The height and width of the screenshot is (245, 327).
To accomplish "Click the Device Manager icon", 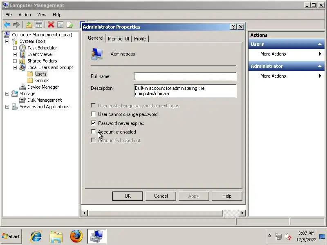I will pos(22,87).
